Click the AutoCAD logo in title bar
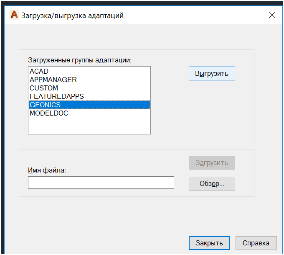The height and width of the screenshot is (255, 284). point(14,15)
